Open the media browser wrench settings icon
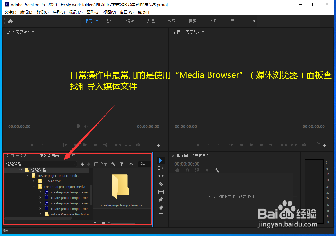336x236 pixels. point(113,164)
